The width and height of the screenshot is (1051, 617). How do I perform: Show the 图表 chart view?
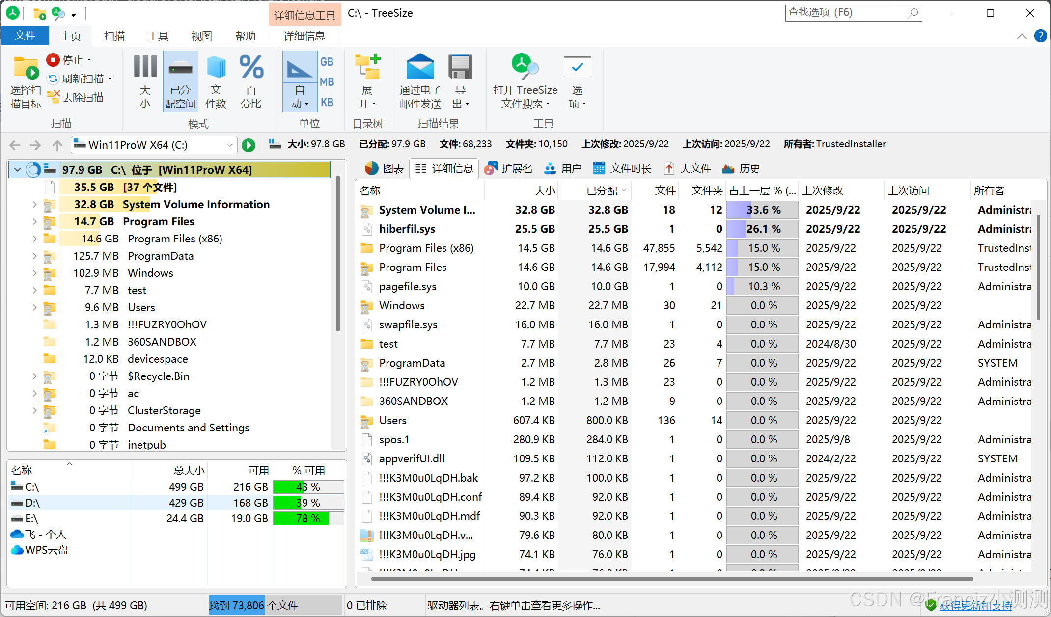pos(384,169)
